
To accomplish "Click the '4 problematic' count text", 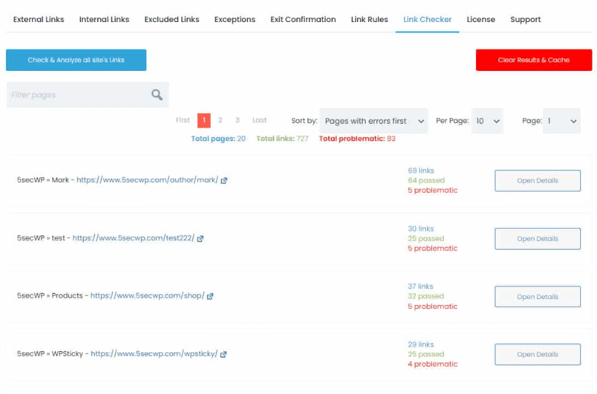I will pos(433,364).
